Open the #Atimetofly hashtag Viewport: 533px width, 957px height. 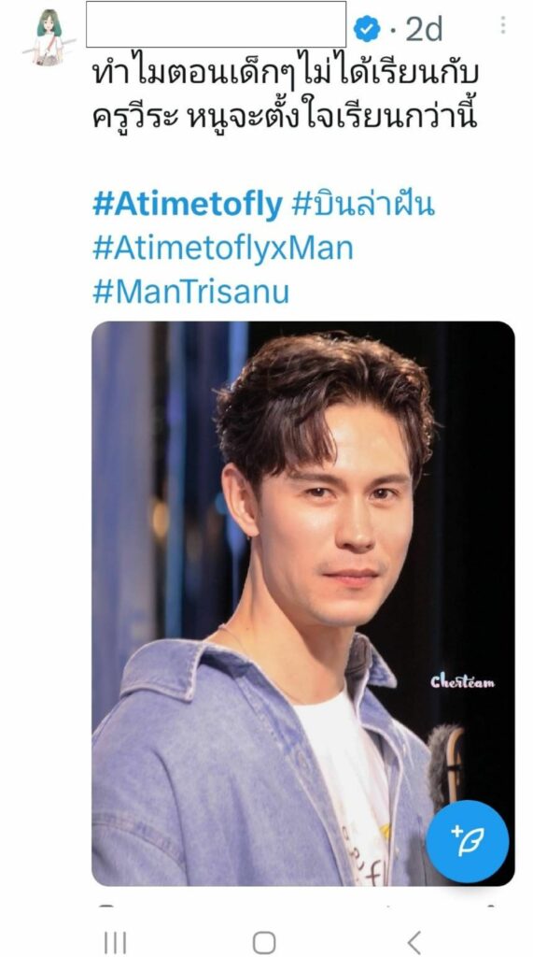[188, 205]
